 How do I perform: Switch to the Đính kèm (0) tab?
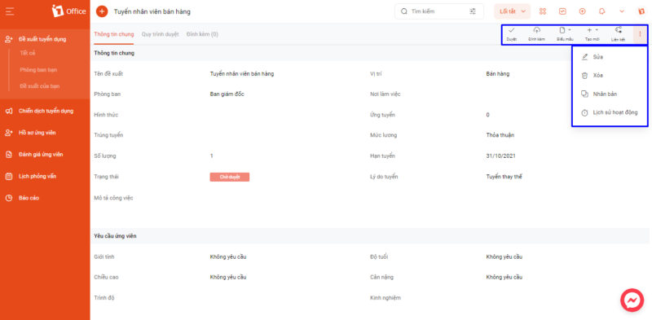pos(202,34)
